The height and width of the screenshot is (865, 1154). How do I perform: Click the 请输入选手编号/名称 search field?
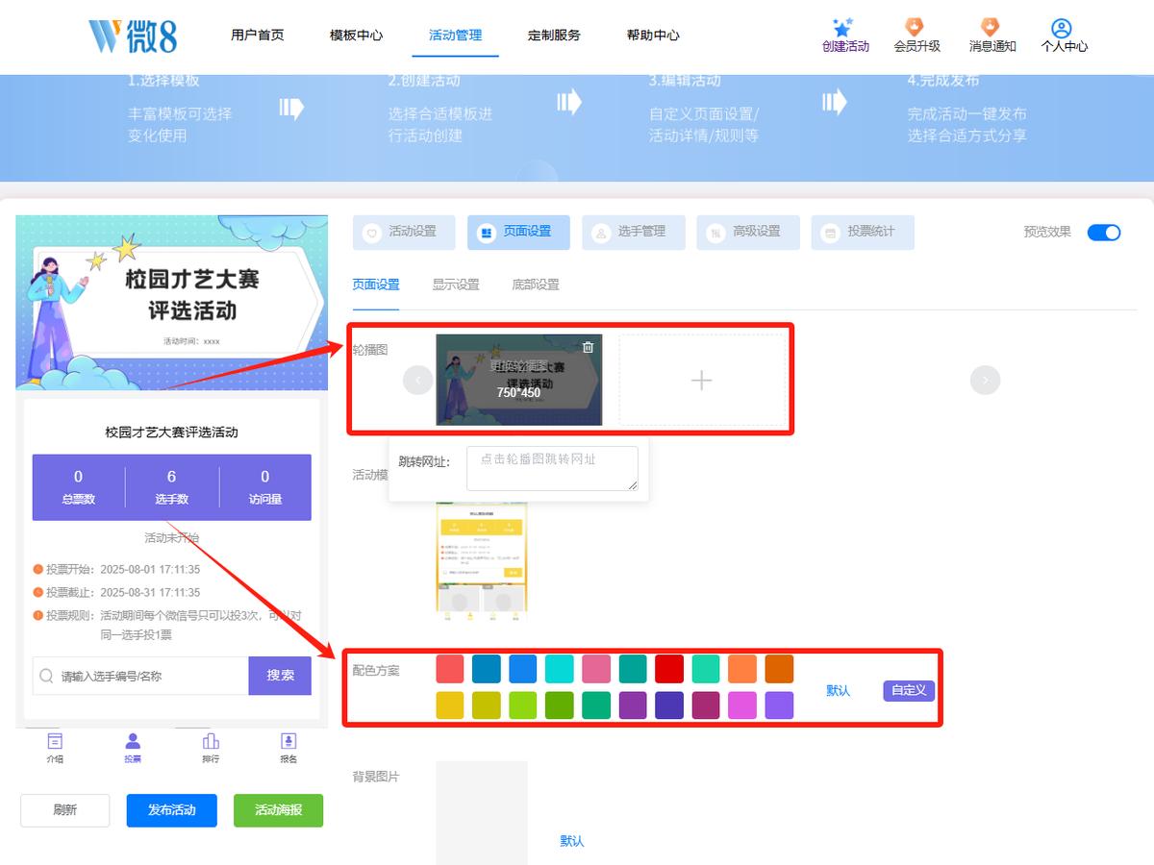point(140,676)
